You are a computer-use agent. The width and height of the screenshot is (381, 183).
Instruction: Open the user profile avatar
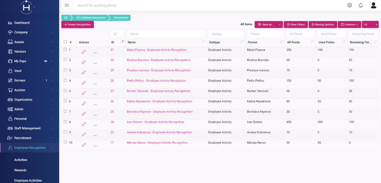[x=373, y=5]
